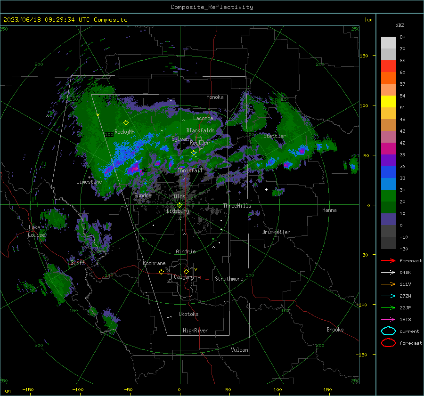Select the magenta 18TS arrow icon
The width and height of the screenshot is (424, 396).
coord(388,320)
